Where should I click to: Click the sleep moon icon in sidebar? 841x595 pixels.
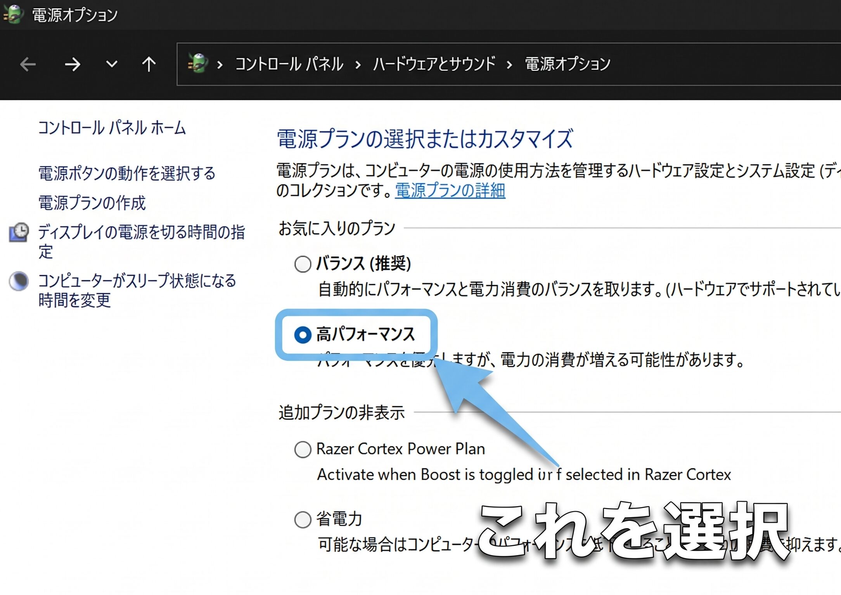19,281
